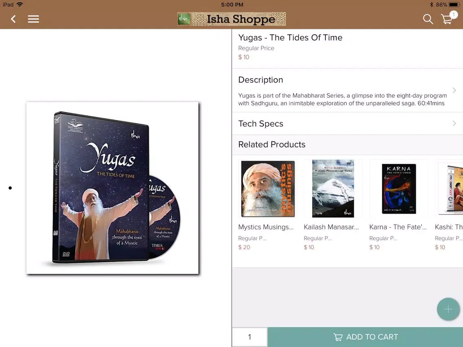Tap the product title Yugas - The Tides Of Time
This screenshot has height=347, width=463.
[290, 37]
